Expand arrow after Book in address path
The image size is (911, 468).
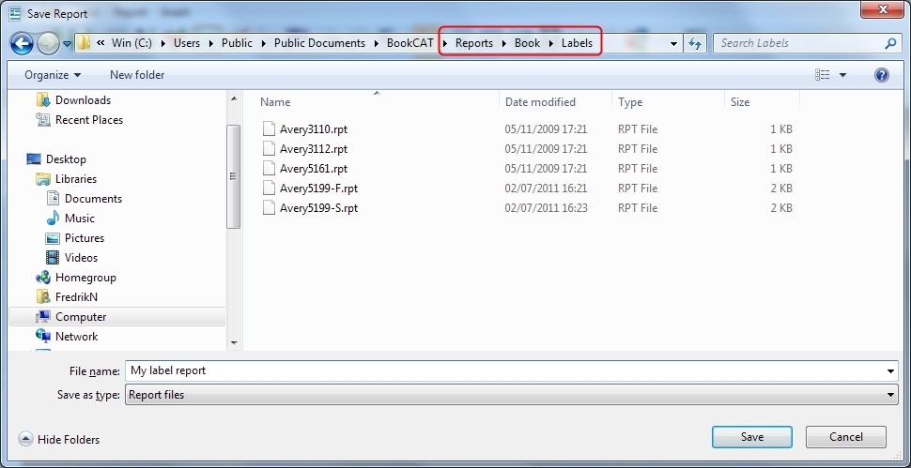(x=550, y=43)
